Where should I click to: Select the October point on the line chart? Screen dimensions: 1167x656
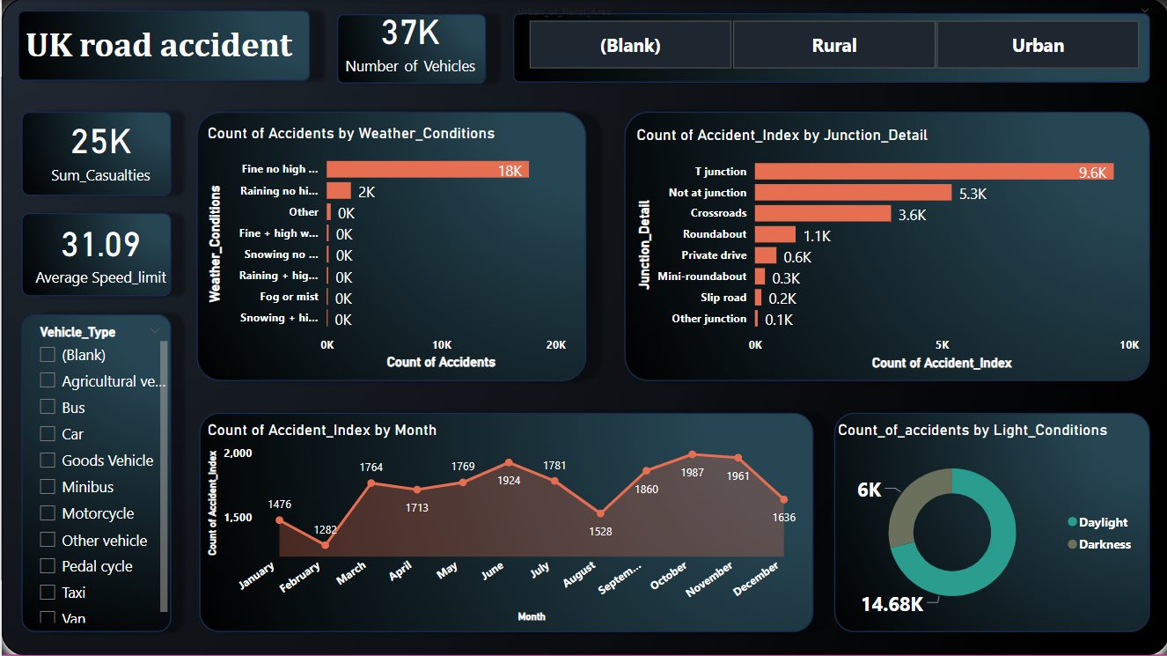click(693, 456)
